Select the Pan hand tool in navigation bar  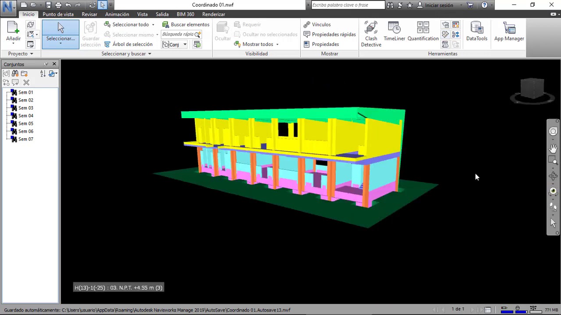[x=553, y=148]
